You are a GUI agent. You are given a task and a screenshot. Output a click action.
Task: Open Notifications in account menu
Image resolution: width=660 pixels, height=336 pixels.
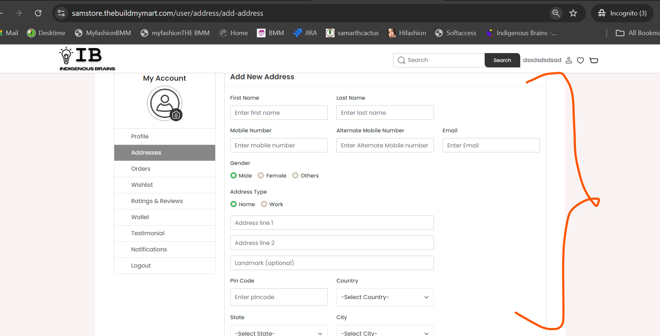click(x=165, y=250)
